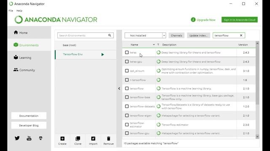Open the File menu
270x151 pixels.
tap(11, 10)
